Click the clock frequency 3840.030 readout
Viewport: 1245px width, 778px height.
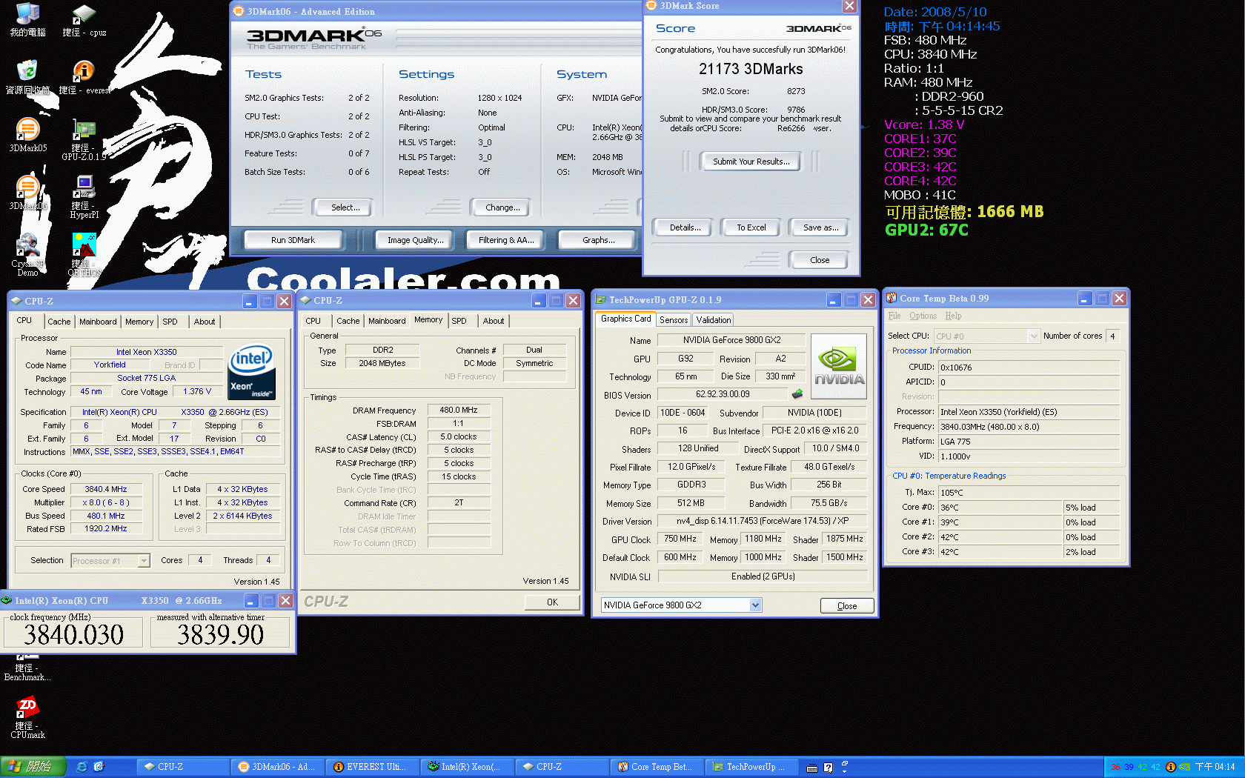(73, 635)
